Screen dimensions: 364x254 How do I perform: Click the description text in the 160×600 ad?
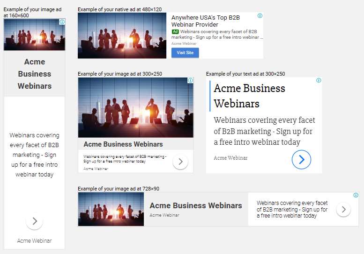coord(35,155)
